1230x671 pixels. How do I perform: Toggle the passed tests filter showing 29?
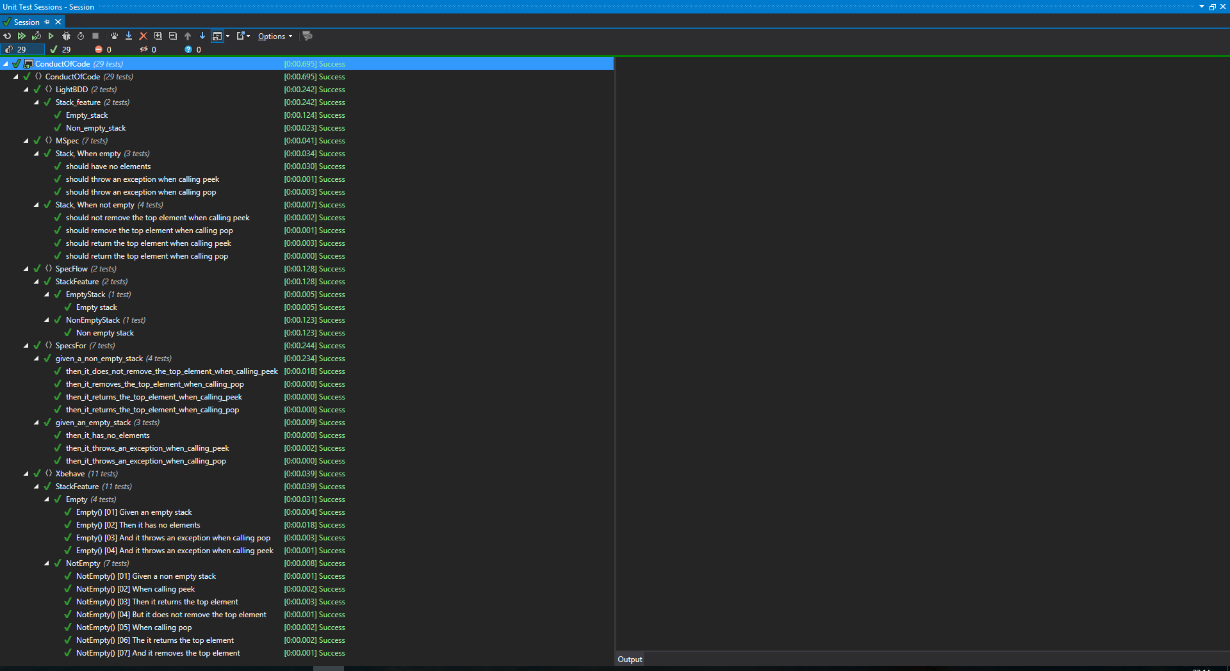coord(61,49)
